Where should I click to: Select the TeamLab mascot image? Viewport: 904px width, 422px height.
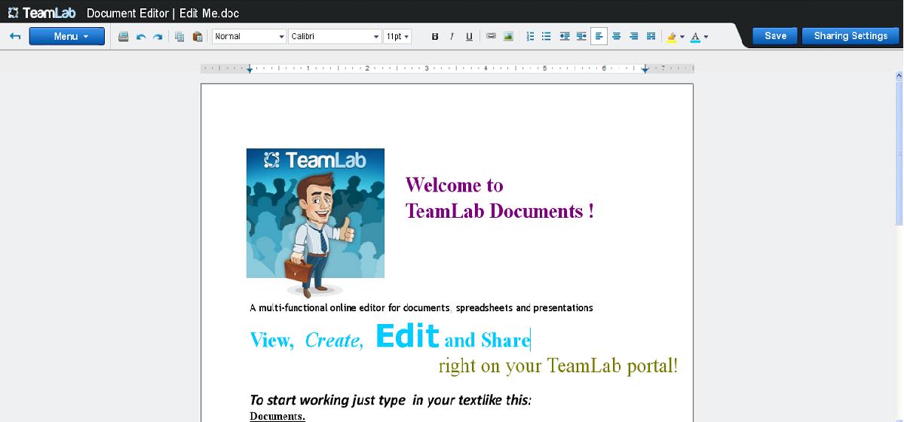tap(315, 222)
